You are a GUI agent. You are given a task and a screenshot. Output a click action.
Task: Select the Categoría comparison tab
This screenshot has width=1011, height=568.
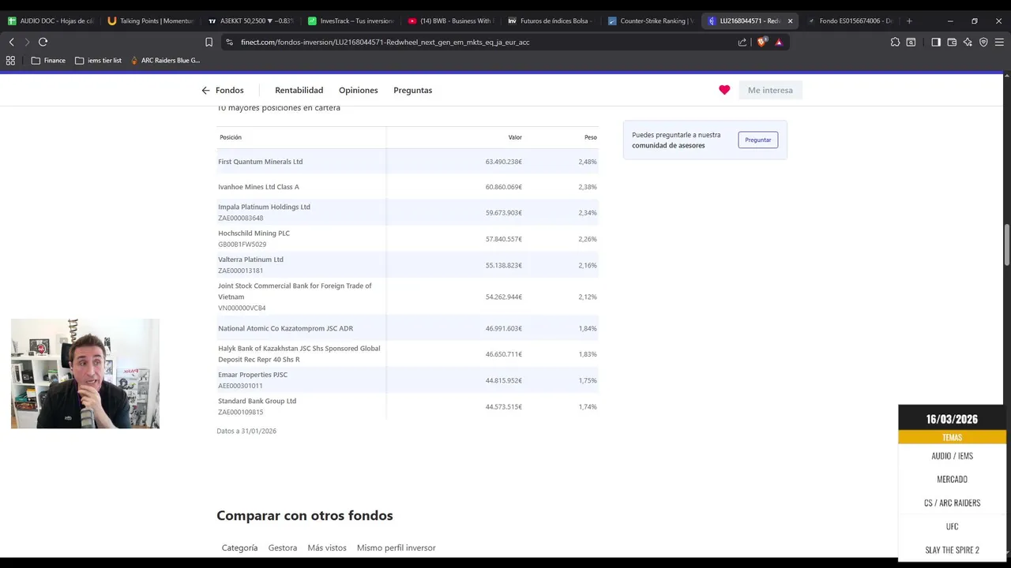[x=239, y=547]
